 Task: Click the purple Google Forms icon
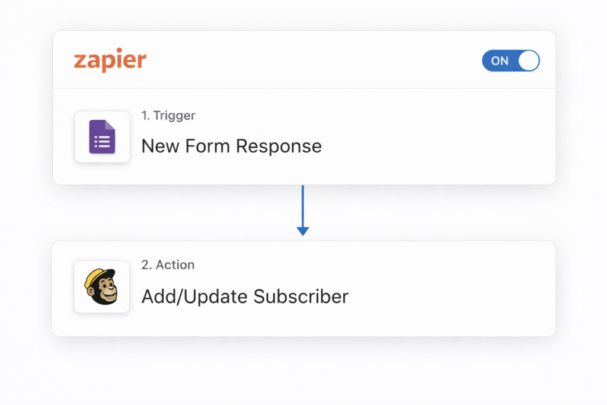(x=102, y=136)
